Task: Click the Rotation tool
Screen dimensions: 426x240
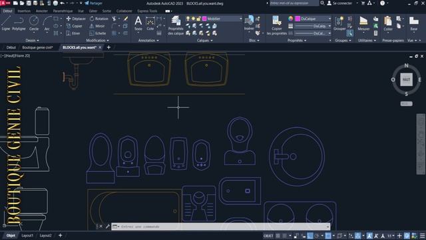Action: (x=99, y=19)
